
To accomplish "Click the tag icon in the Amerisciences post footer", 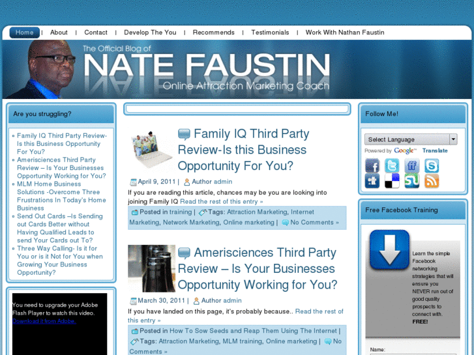I will tap(134, 342).
